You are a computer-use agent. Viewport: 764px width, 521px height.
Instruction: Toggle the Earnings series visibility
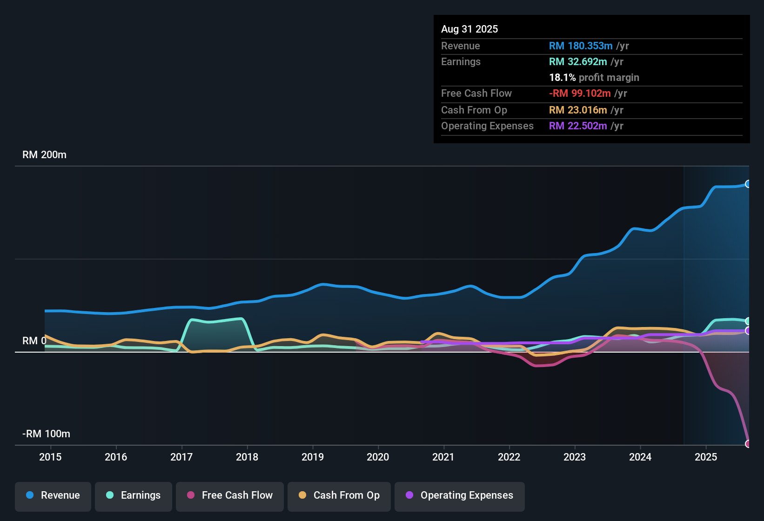point(134,496)
